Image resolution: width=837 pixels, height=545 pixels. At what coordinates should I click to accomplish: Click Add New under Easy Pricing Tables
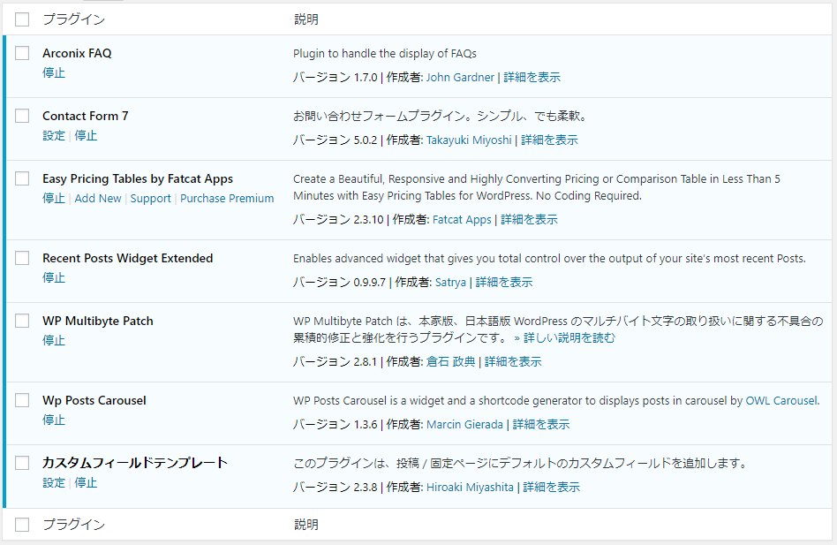pyautogui.click(x=98, y=198)
